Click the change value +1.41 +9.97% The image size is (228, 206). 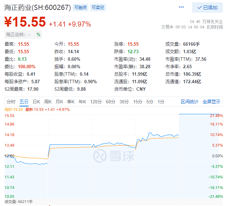(70, 24)
